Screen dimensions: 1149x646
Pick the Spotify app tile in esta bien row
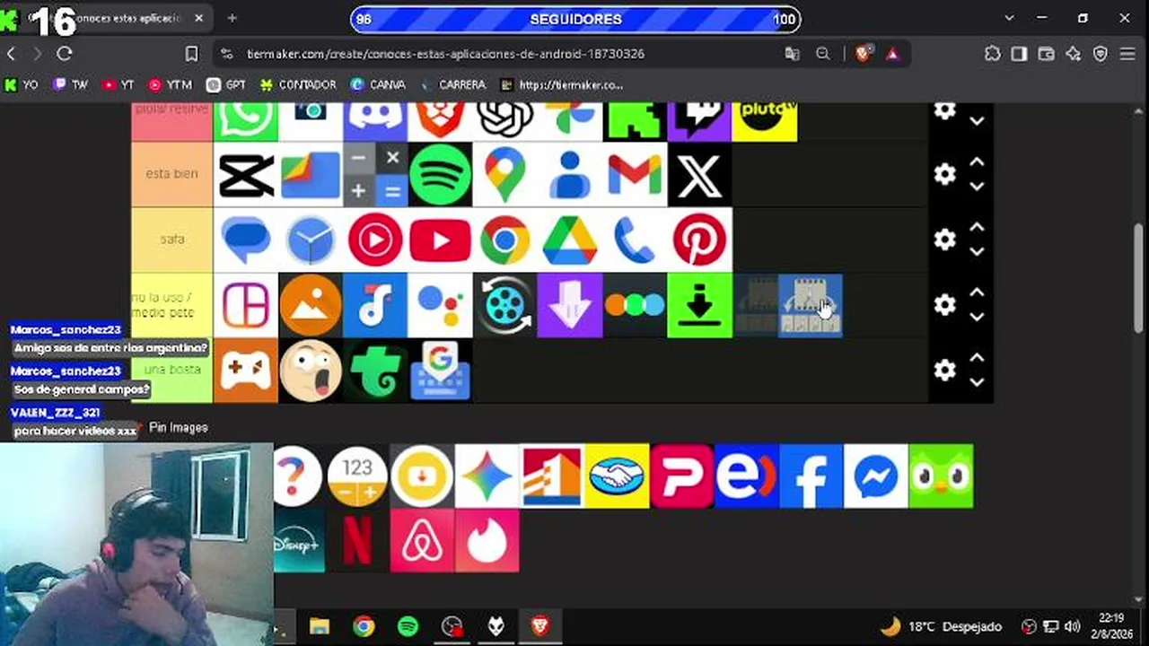440,174
